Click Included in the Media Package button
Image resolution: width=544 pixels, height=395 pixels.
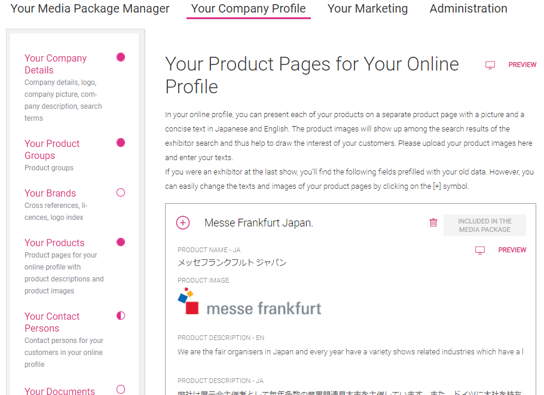[485, 225]
